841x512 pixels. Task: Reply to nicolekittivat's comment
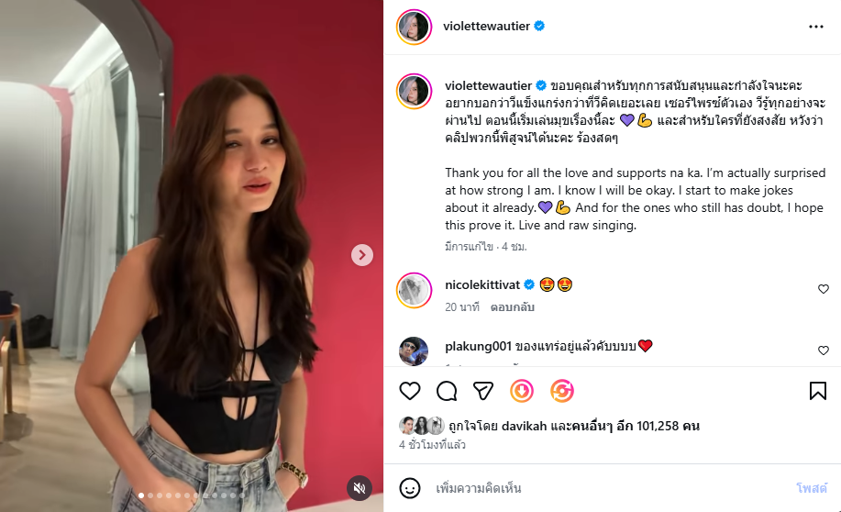coord(514,307)
